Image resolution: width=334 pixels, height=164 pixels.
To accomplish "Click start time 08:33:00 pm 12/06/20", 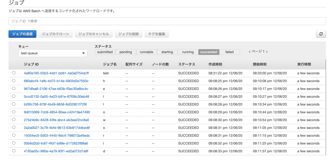I will pyautogui.click(x=270, y=73).
